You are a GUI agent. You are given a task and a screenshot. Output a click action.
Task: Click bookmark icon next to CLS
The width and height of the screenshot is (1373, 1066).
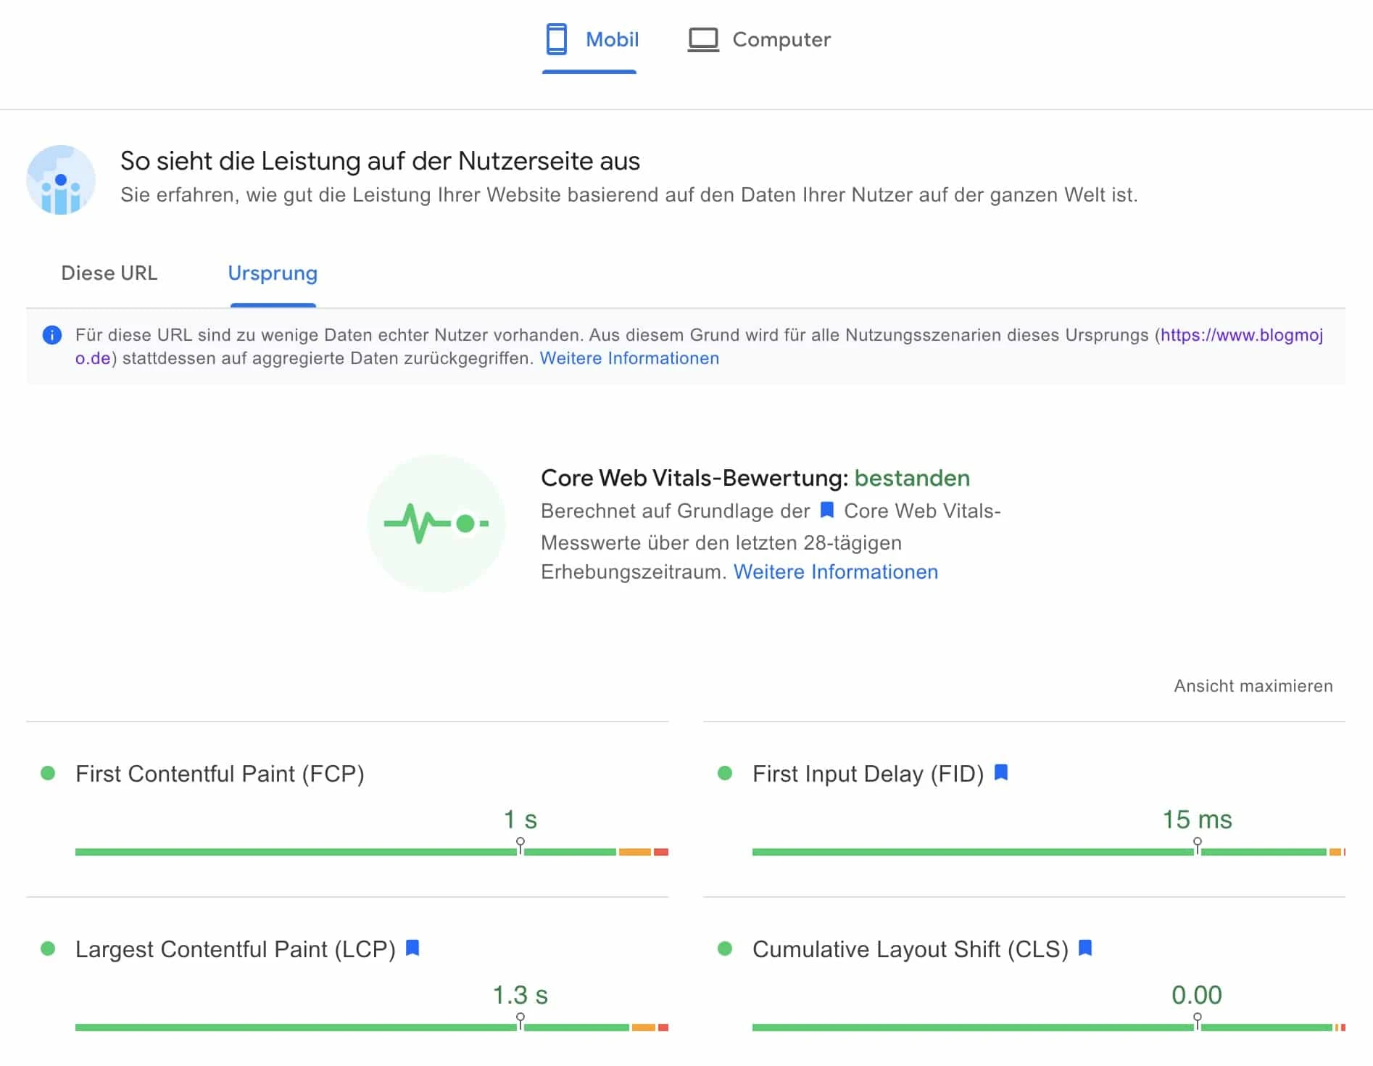(1085, 948)
